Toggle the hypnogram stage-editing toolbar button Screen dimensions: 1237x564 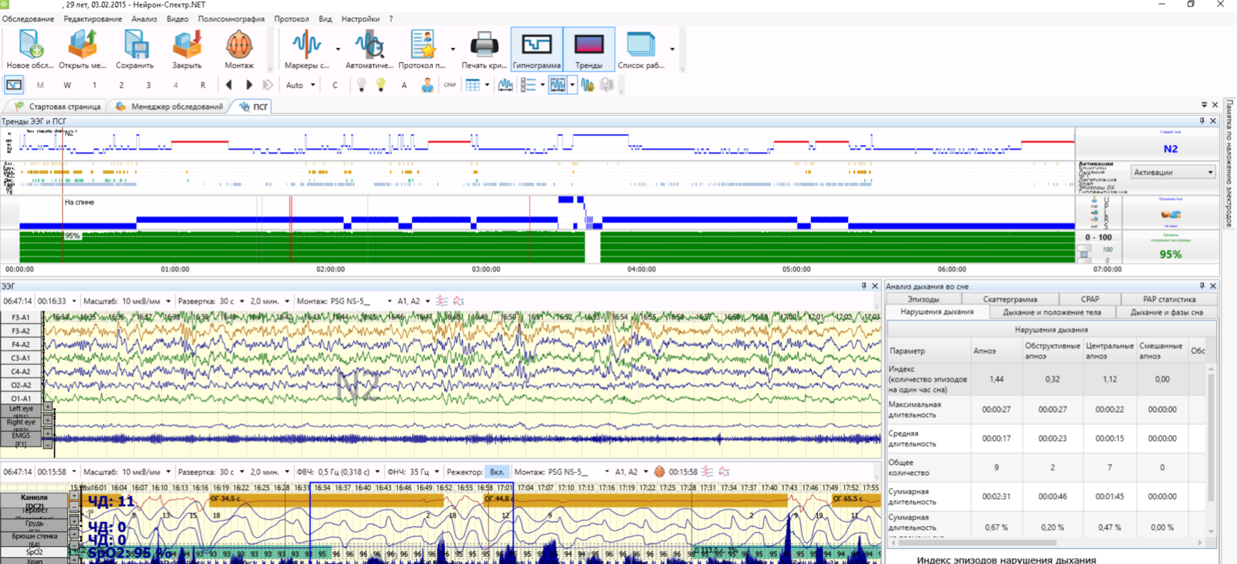(14, 85)
